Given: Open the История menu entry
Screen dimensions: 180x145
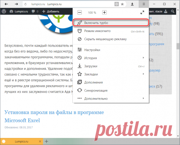Looking at the screenshot, I should pyautogui.click(x=111, y=58).
